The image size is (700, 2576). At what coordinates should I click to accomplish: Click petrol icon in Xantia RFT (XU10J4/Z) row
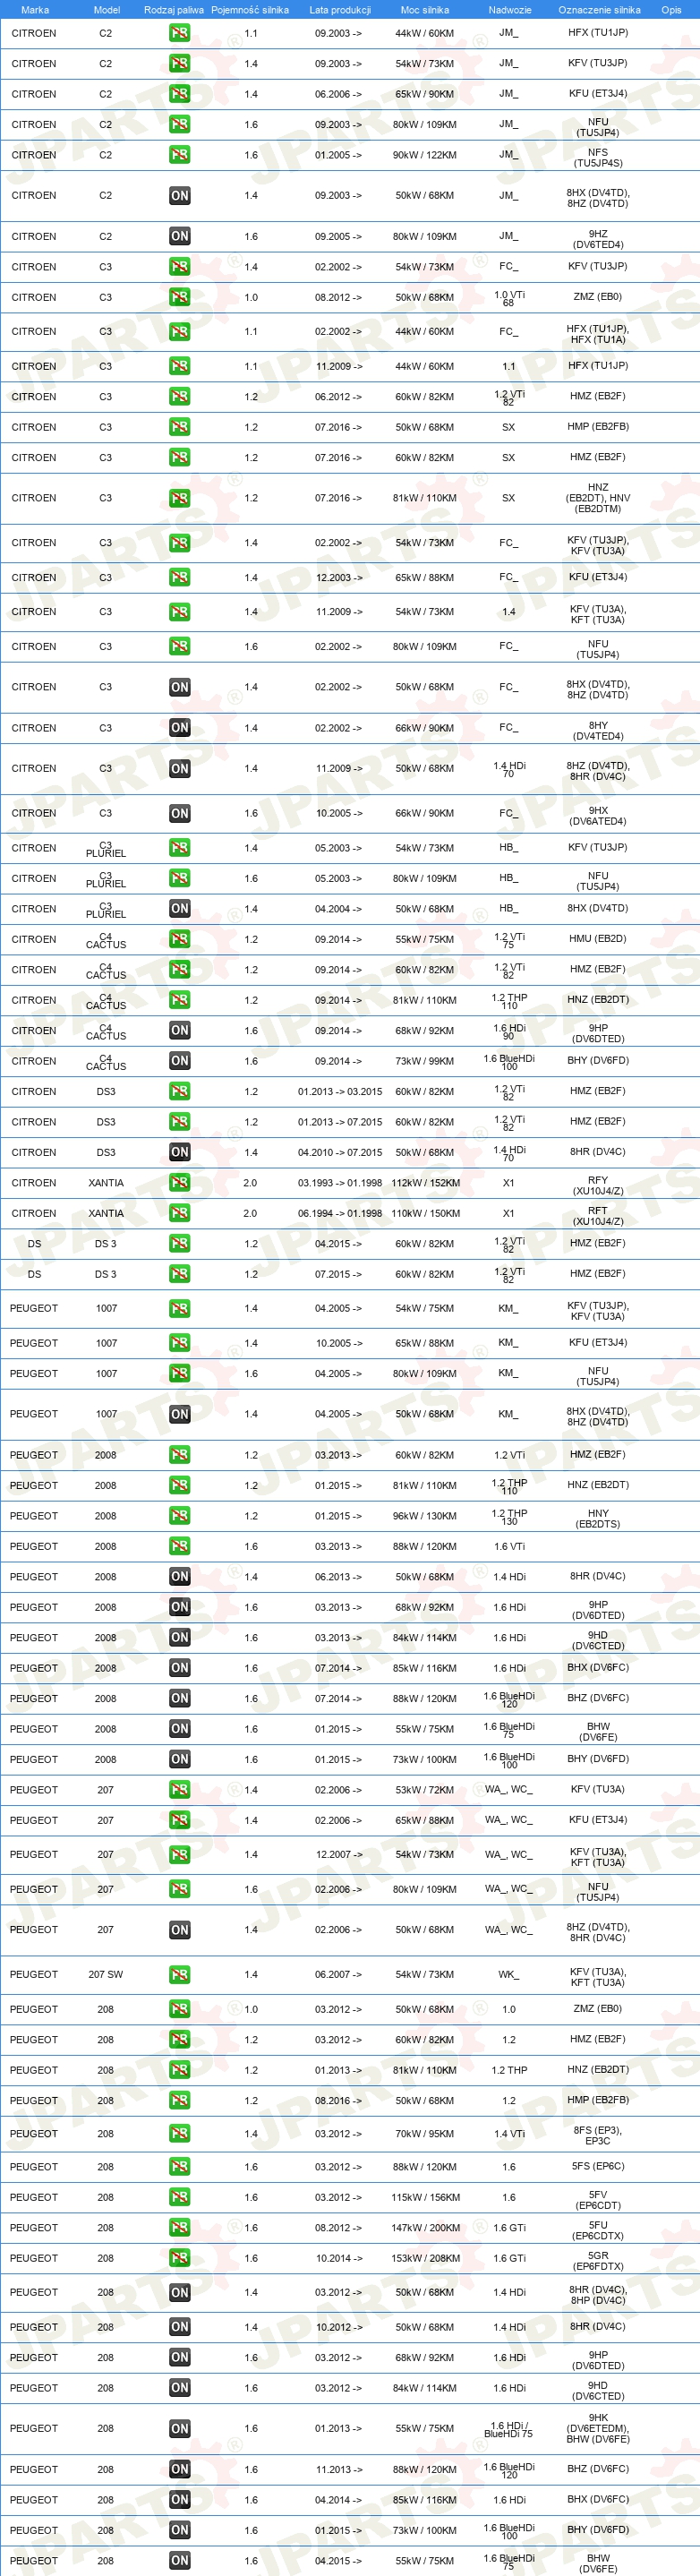point(179,1213)
